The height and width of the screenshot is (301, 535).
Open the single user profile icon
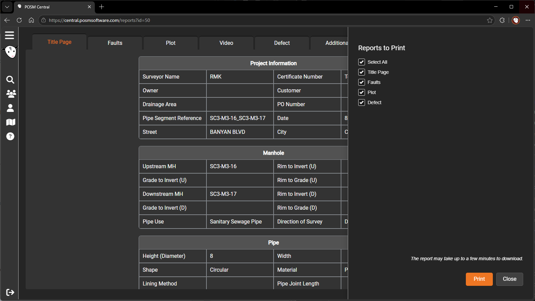pos(10,108)
